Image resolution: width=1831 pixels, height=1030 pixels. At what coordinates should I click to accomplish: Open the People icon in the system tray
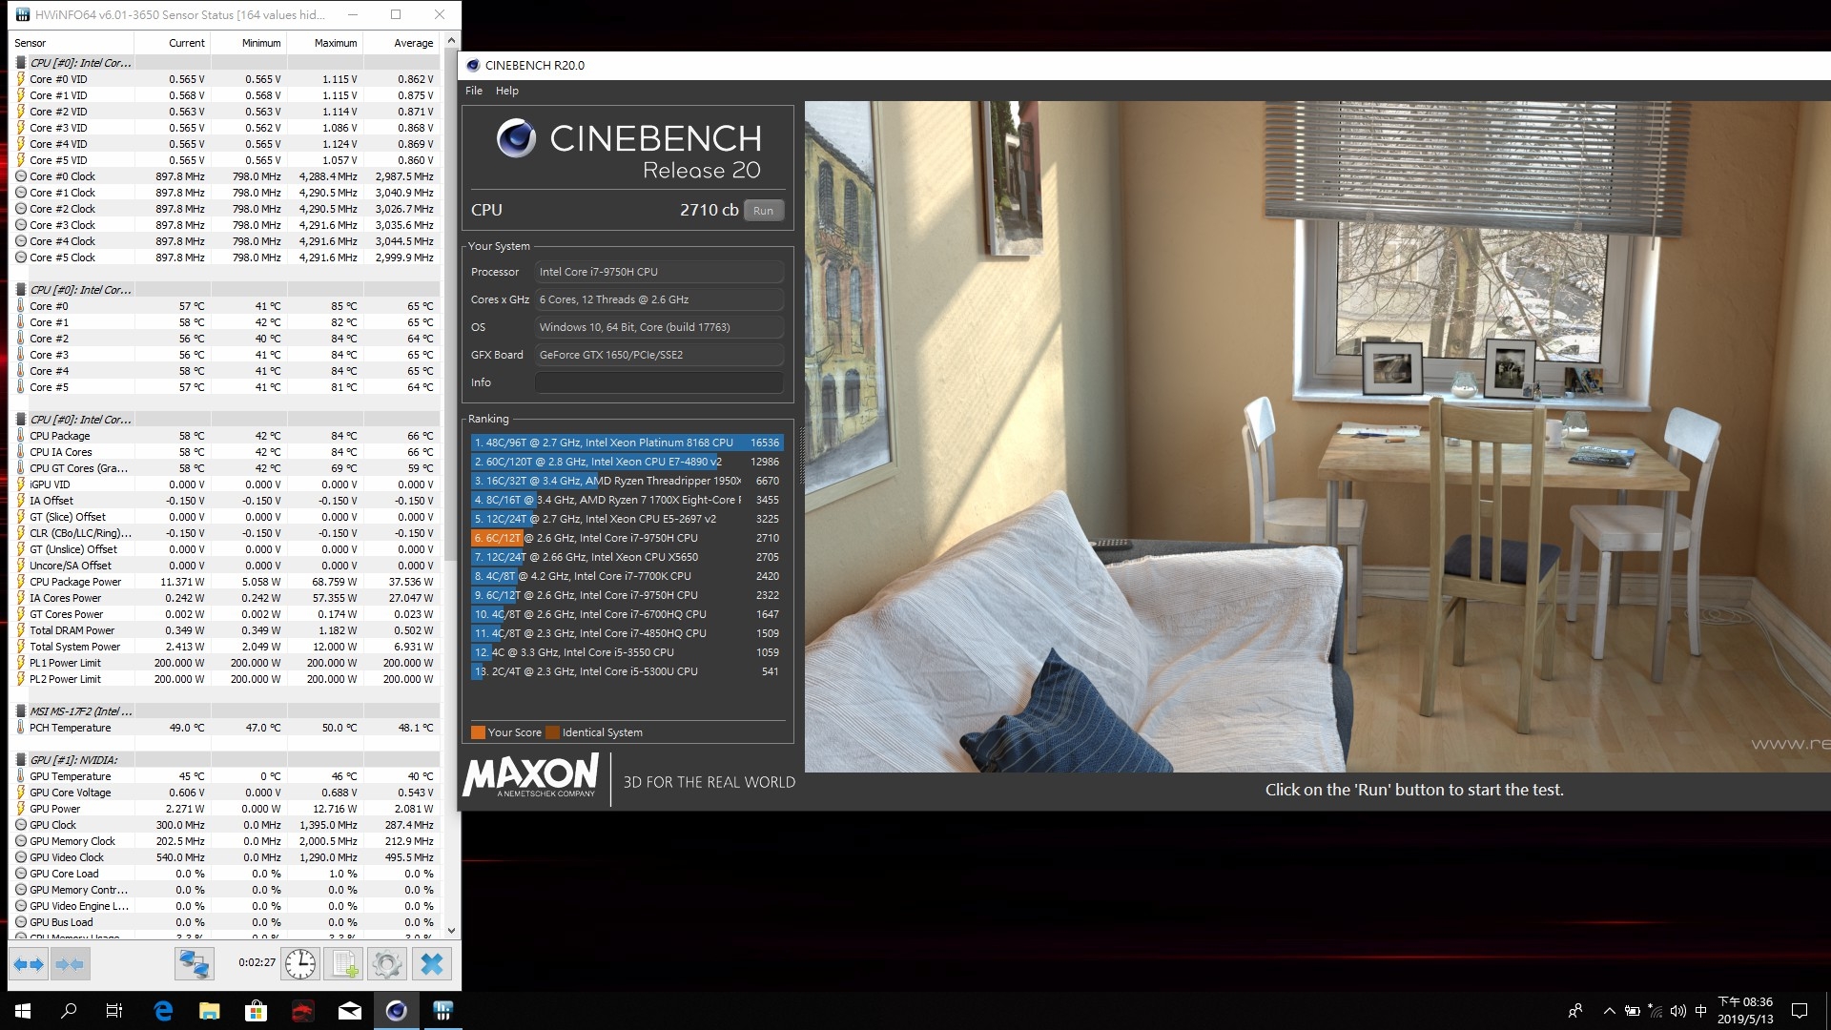coord(1575,1011)
